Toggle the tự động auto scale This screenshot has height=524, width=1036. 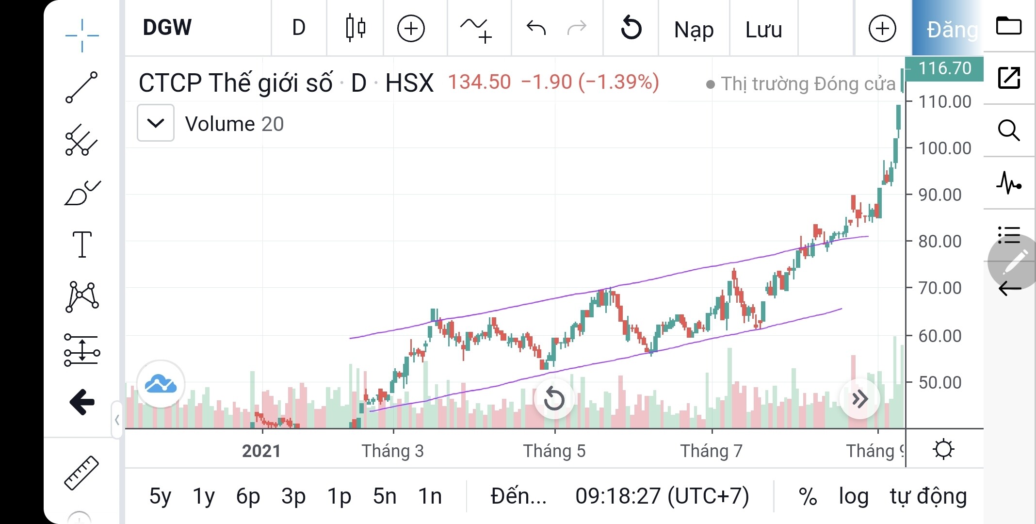pos(928,496)
